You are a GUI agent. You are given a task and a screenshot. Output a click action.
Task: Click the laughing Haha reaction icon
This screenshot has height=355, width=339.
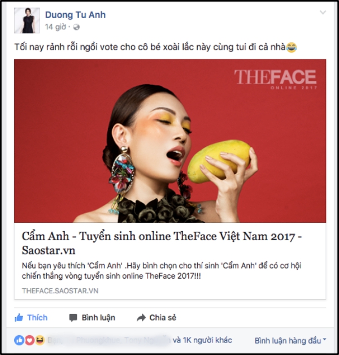[40, 340]
